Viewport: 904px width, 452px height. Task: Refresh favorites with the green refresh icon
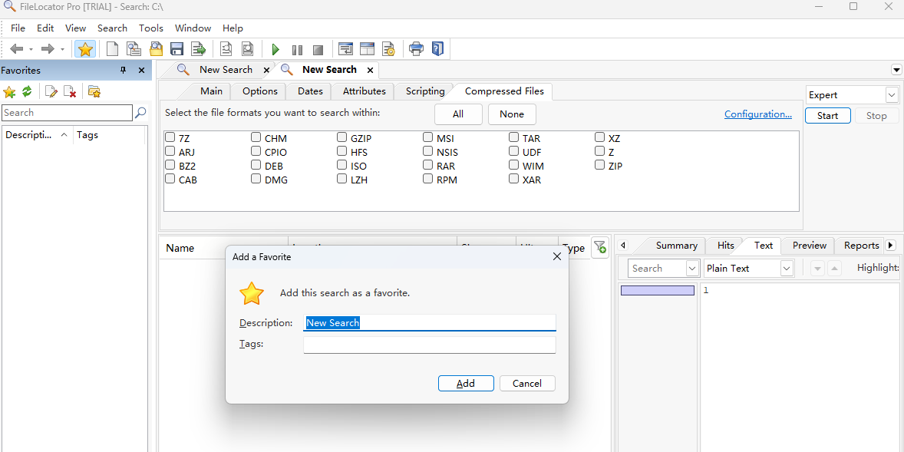coord(26,91)
